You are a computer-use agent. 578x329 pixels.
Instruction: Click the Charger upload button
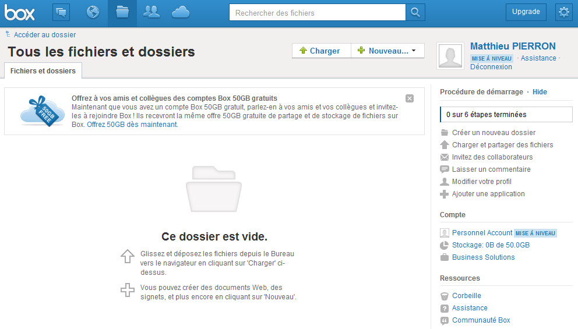322,51
